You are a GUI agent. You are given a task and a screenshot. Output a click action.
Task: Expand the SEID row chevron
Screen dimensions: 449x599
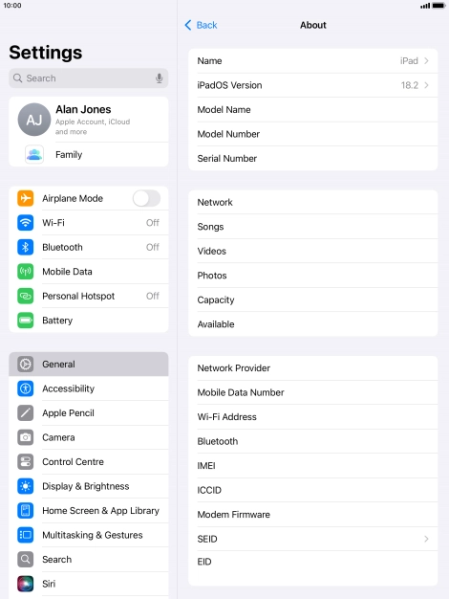coord(426,539)
